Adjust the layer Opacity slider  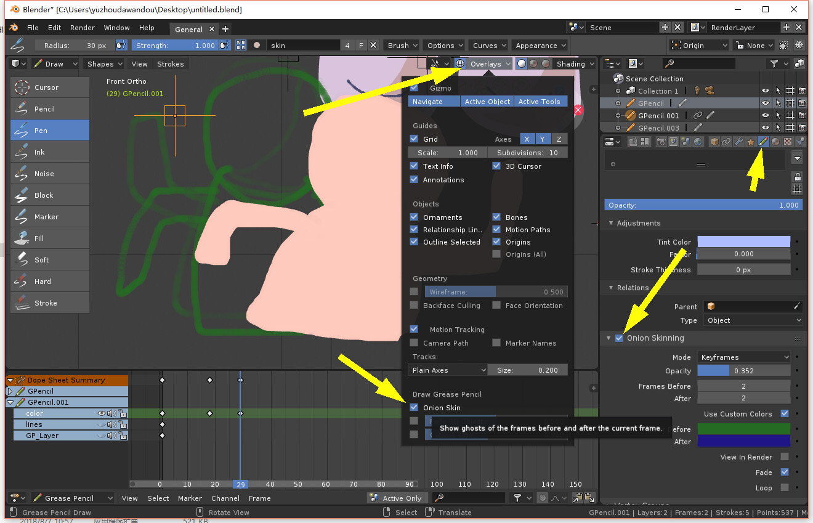coord(703,205)
